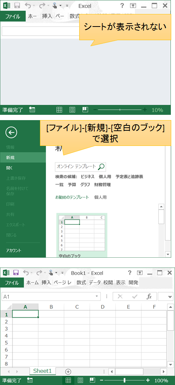
Task: Click the Select All corner in Book1
Action: click(7, 307)
